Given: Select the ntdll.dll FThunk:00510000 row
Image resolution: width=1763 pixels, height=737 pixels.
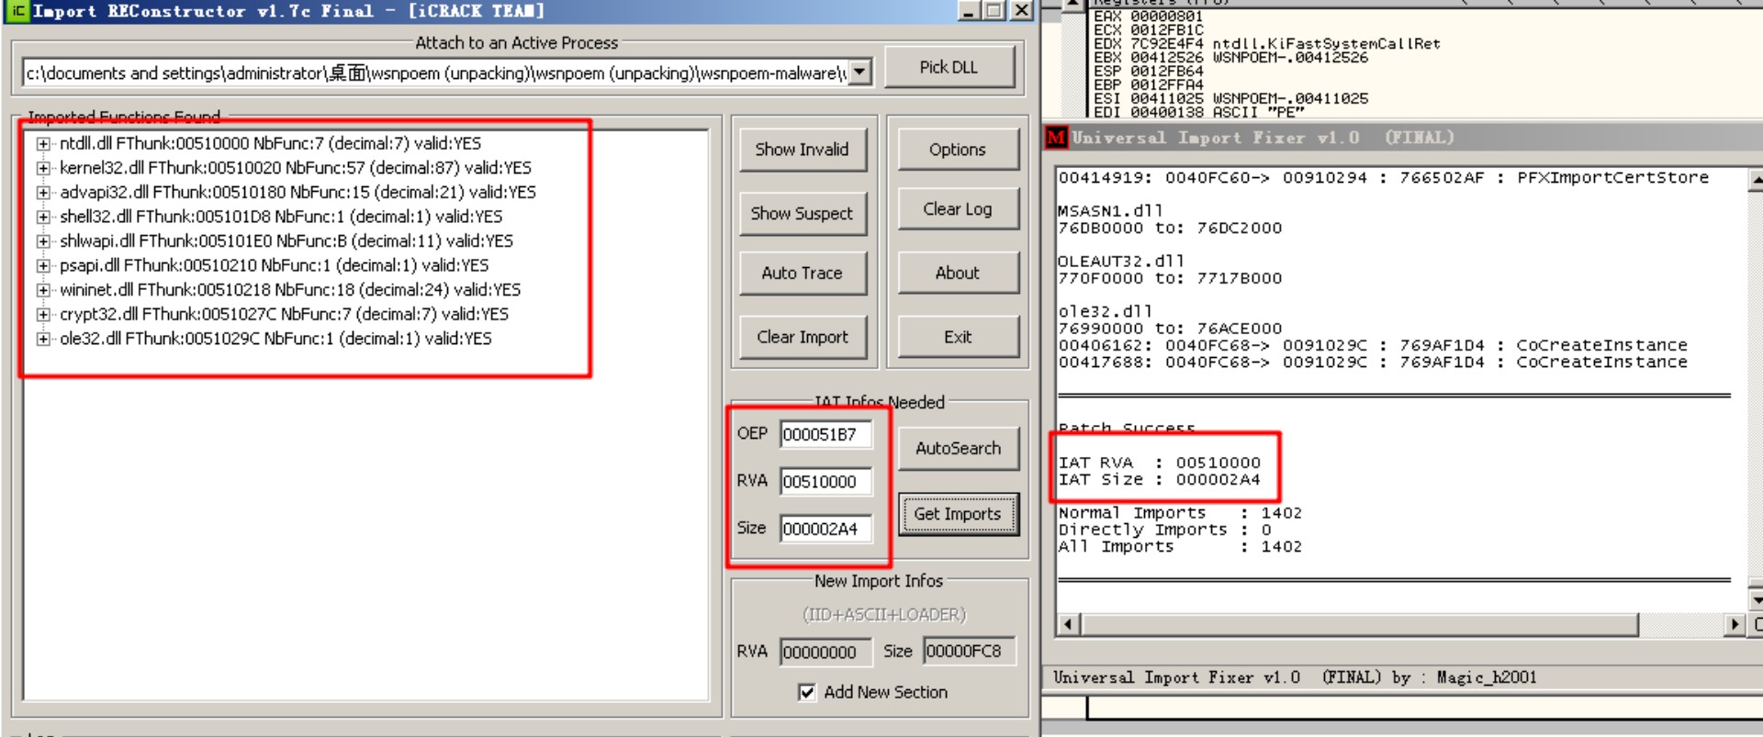Looking at the screenshot, I should click(270, 143).
